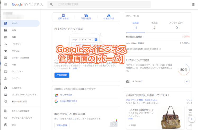Viewport: 198px width, 130px height.
Task: Click the ユーザー add-person icon
Action: [6, 78]
